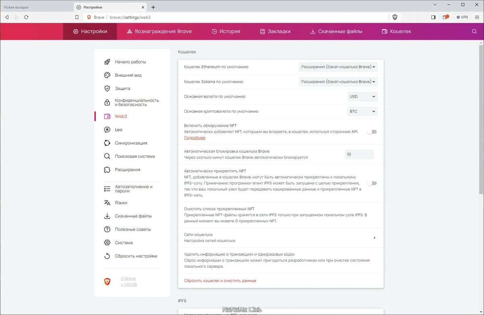Open Brave Shields lion icon in address bar
Image resolution: width=484 pixels, height=315 pixels.
395,17
